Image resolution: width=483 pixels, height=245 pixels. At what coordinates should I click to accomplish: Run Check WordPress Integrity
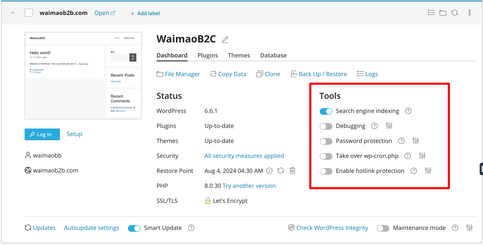328,228
